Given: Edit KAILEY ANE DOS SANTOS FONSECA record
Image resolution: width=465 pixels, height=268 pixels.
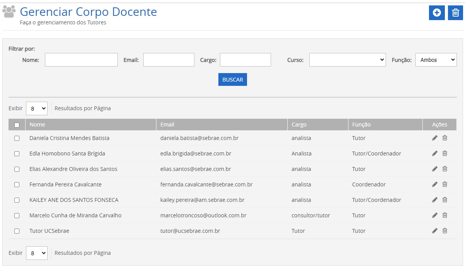Looking at the screenshot, I should [435, 200].
